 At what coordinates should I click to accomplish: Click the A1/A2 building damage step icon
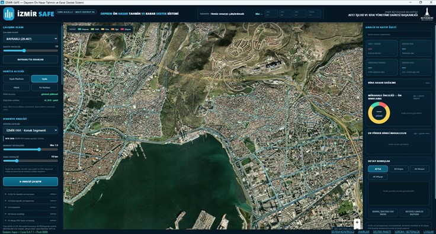[x=5, y=194]
